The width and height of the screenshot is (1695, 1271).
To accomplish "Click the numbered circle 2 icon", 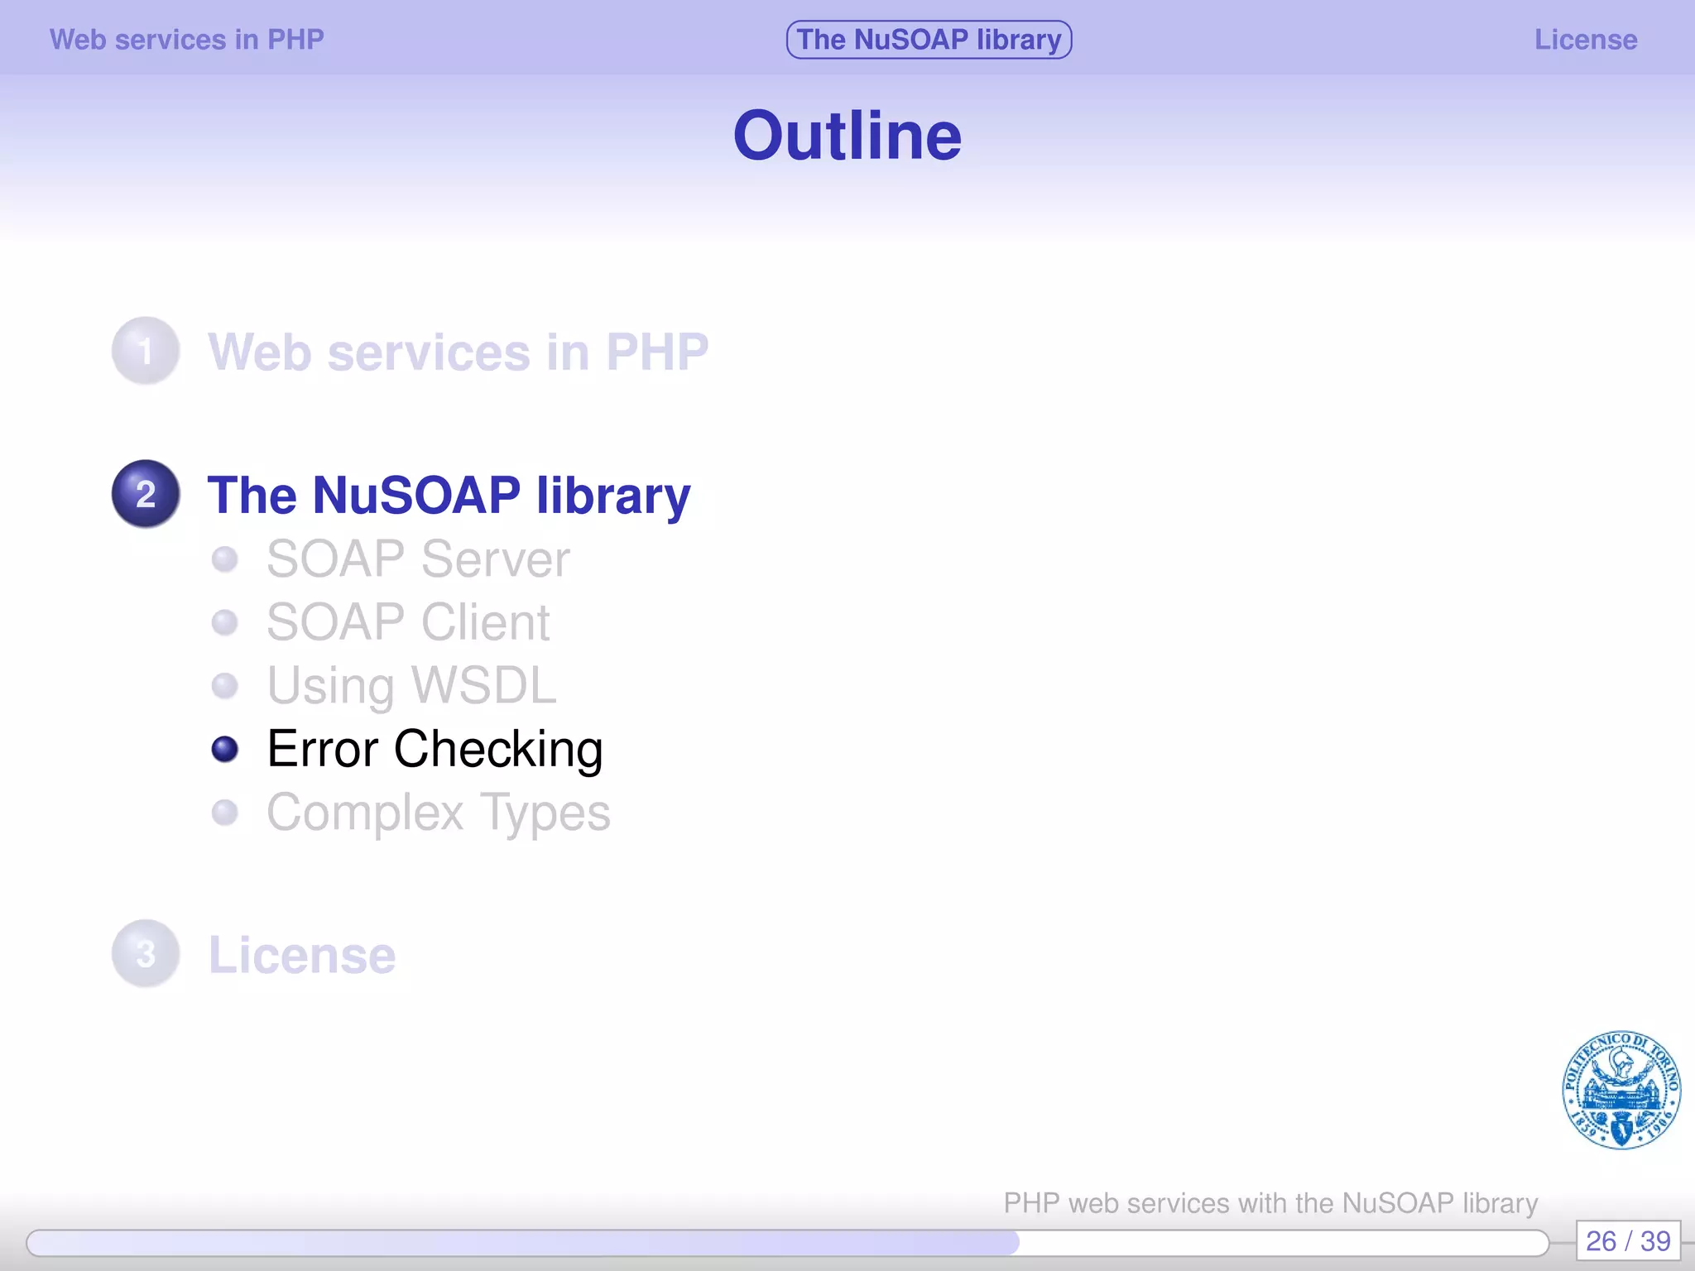I will (146, 494).
